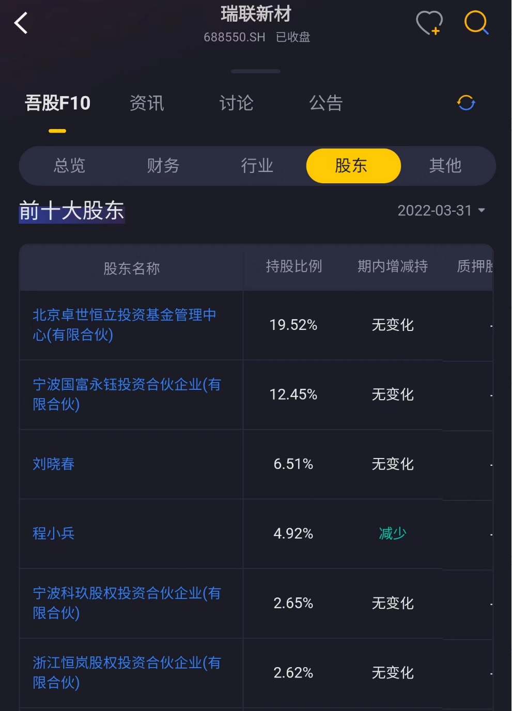
Task: Open shareholder 刘晓春 details
Action: pyautogui.click(x=54, y=464)
